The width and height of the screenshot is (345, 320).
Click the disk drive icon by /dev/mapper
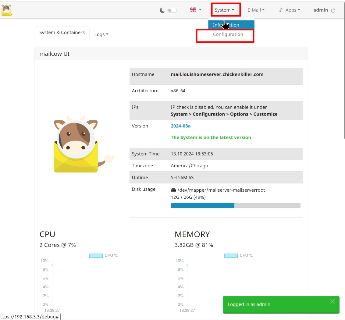pos(173,190)
